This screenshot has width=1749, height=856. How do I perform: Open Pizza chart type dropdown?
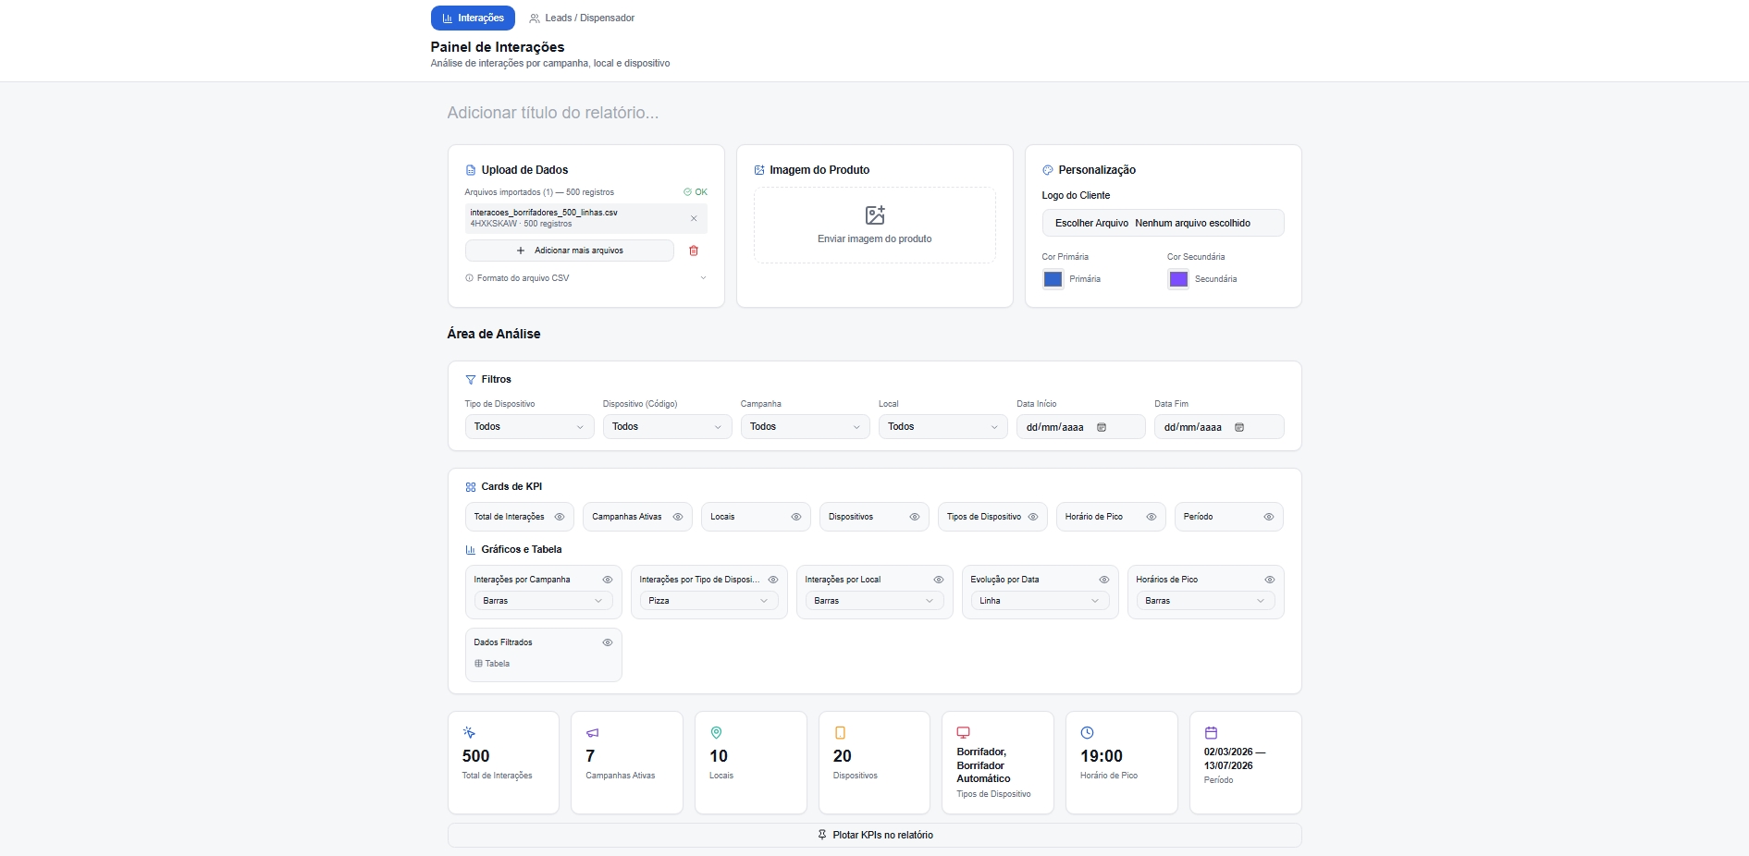(708, 601)
